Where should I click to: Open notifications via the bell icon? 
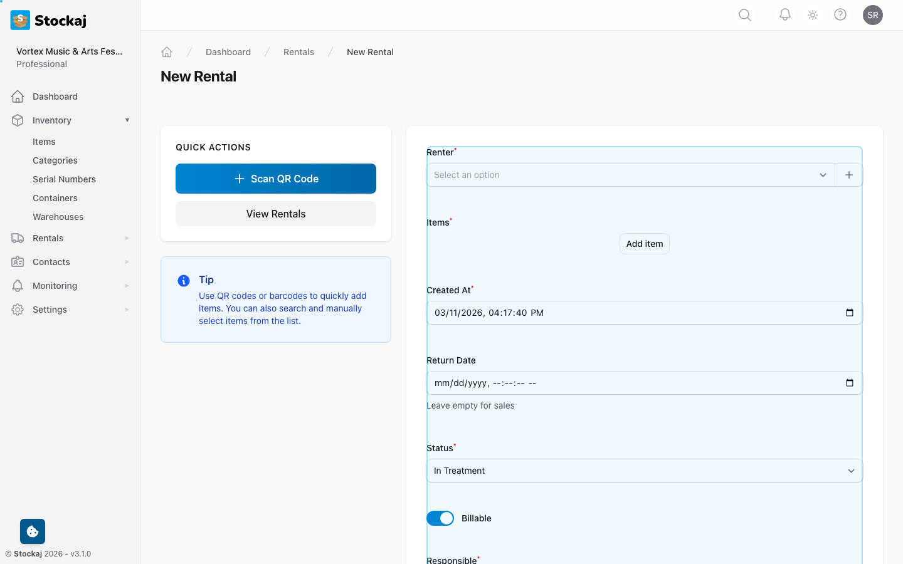pyautogui.click(x=784, y=14)
